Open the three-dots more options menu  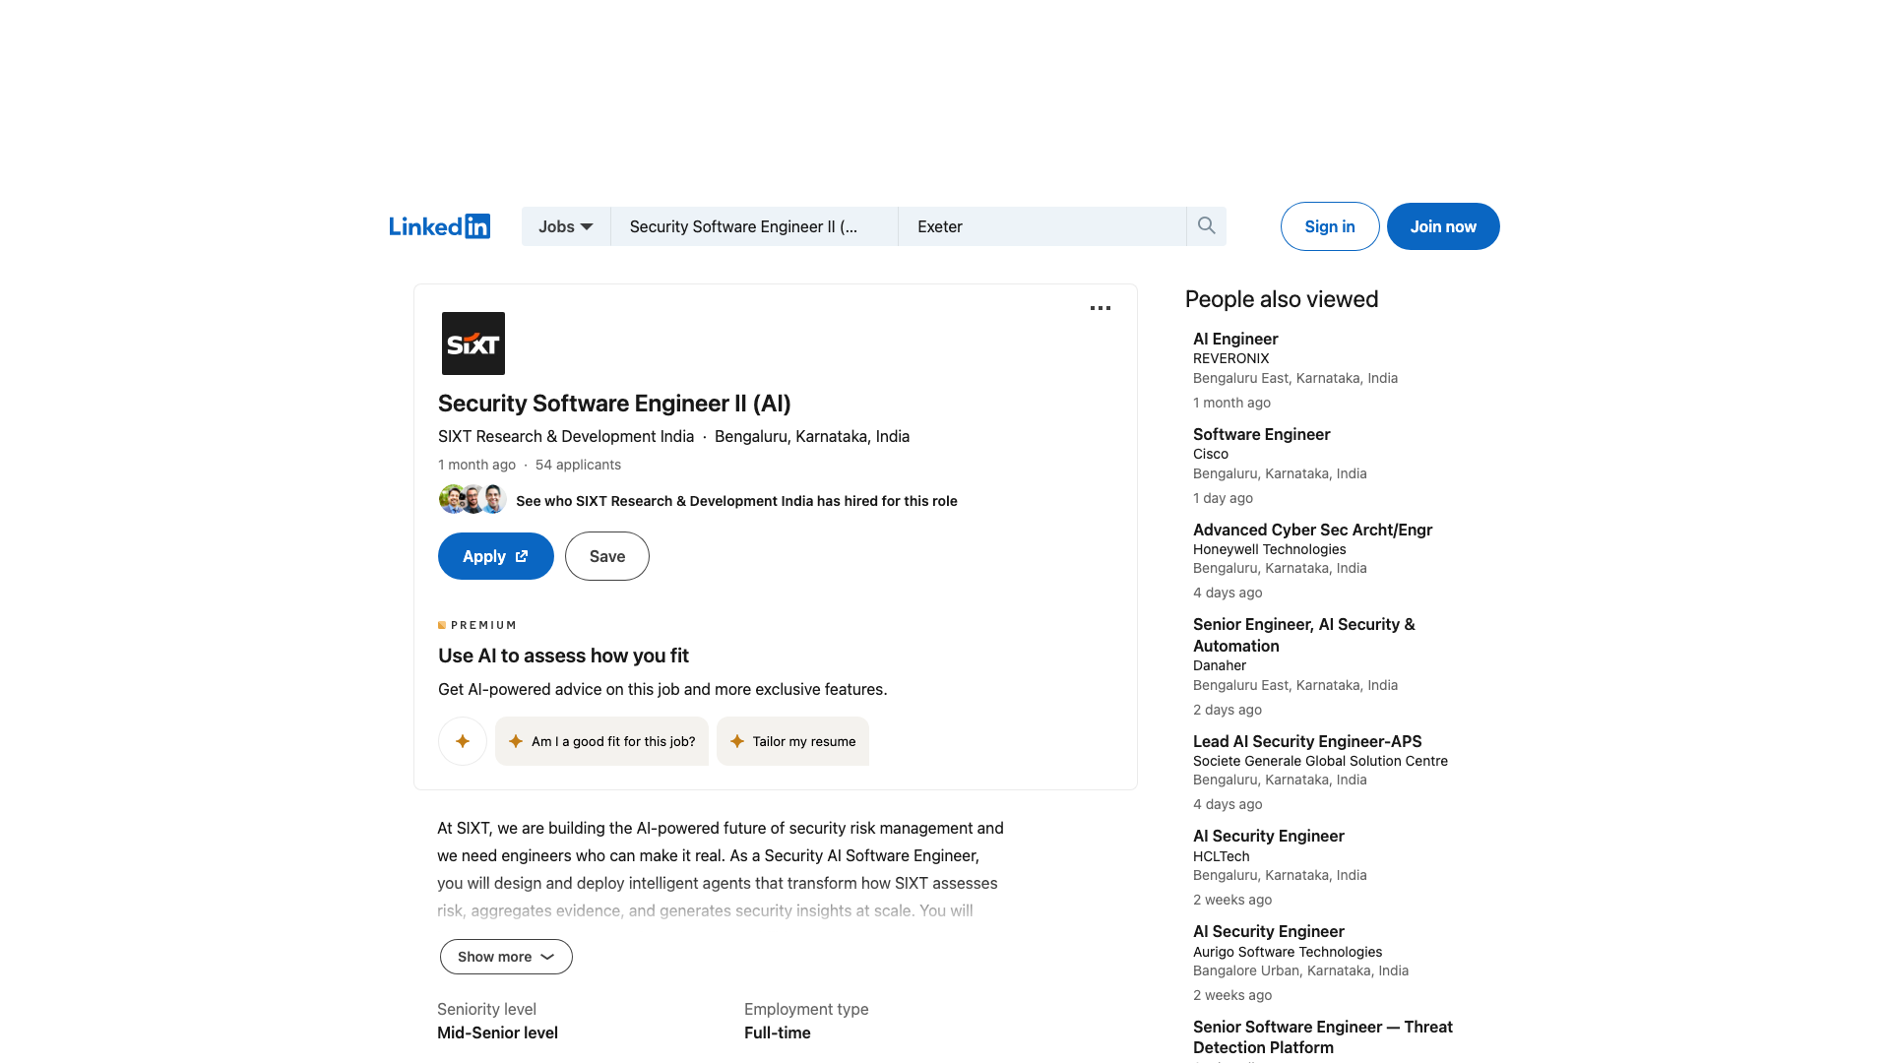pos(1101,308)
